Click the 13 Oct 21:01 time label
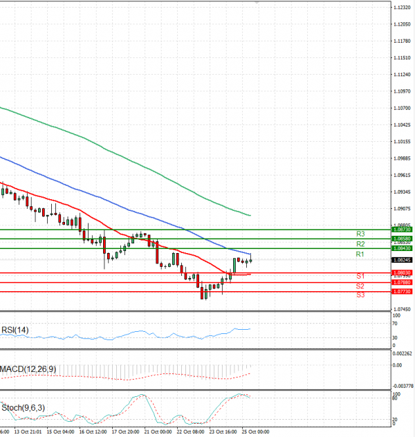415x437 pixels. tap(28, 431)
